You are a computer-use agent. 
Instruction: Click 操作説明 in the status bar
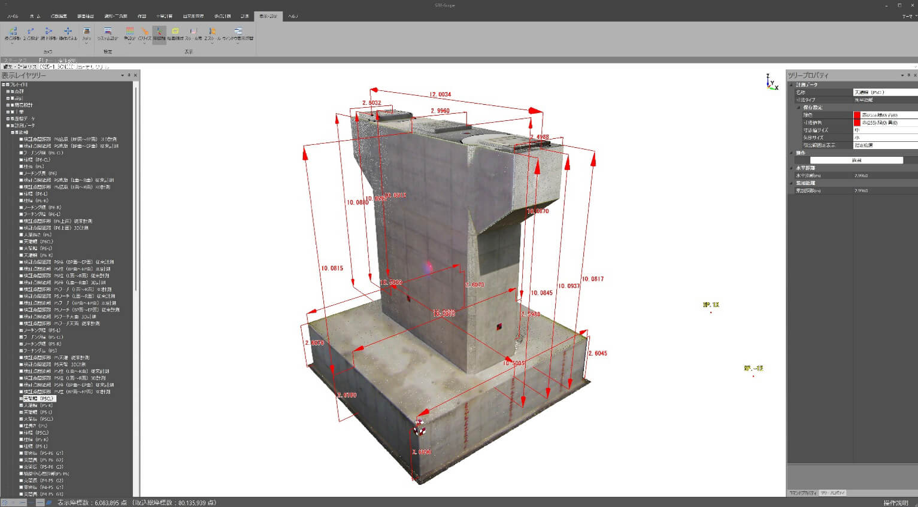click(x=896, y=503)
